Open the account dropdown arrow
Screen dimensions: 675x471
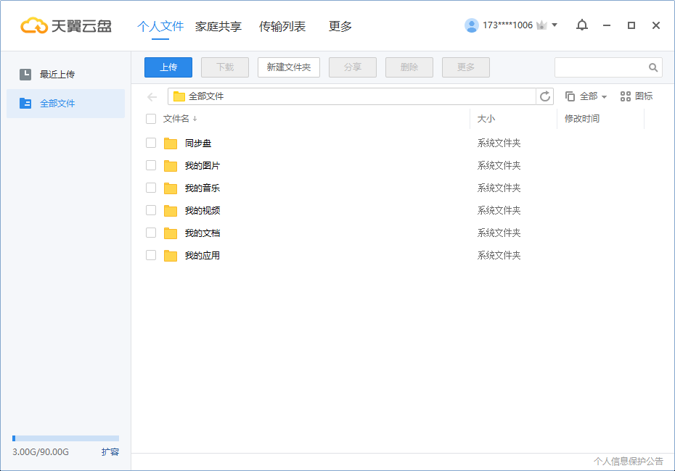coord(555,25)
